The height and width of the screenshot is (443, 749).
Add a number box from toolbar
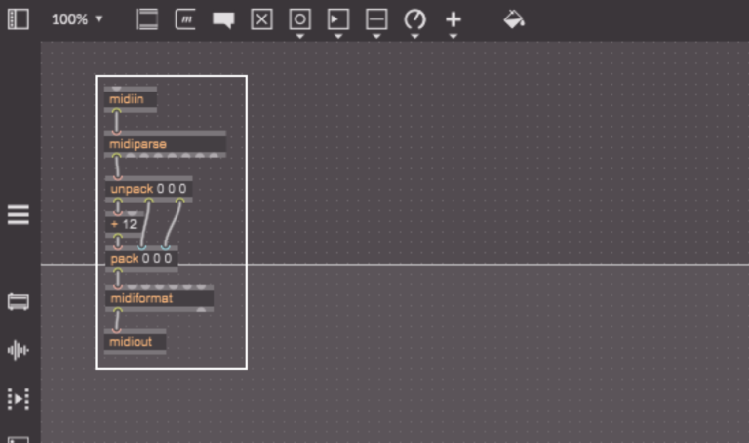[338, 19]
